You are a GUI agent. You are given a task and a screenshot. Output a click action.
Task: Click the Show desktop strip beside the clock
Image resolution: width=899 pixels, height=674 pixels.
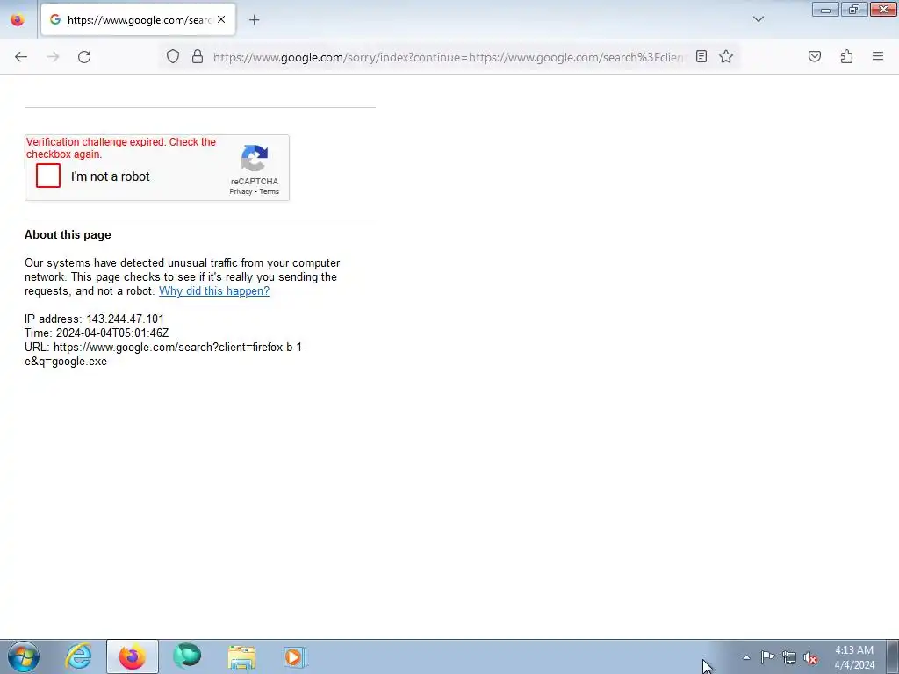(x=892, y=656)
